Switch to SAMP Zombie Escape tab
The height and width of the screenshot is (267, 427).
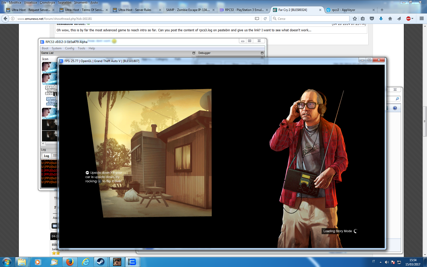coord(190,10)
